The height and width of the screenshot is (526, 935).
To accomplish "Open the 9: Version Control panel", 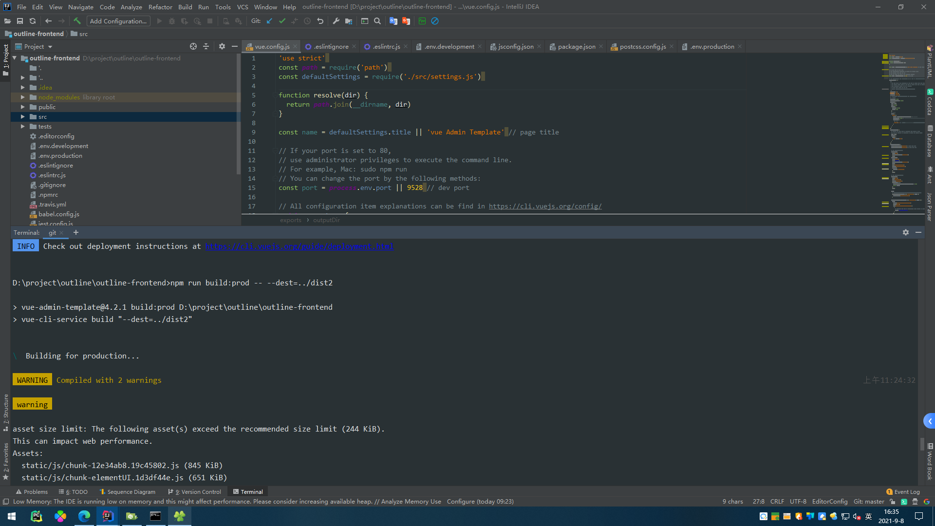I will [194, 492].
